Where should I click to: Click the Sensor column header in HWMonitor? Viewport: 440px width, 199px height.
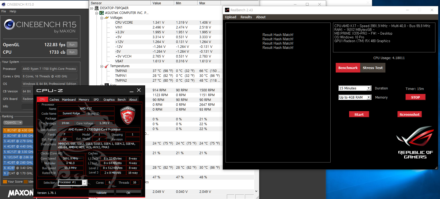[120, 3]
